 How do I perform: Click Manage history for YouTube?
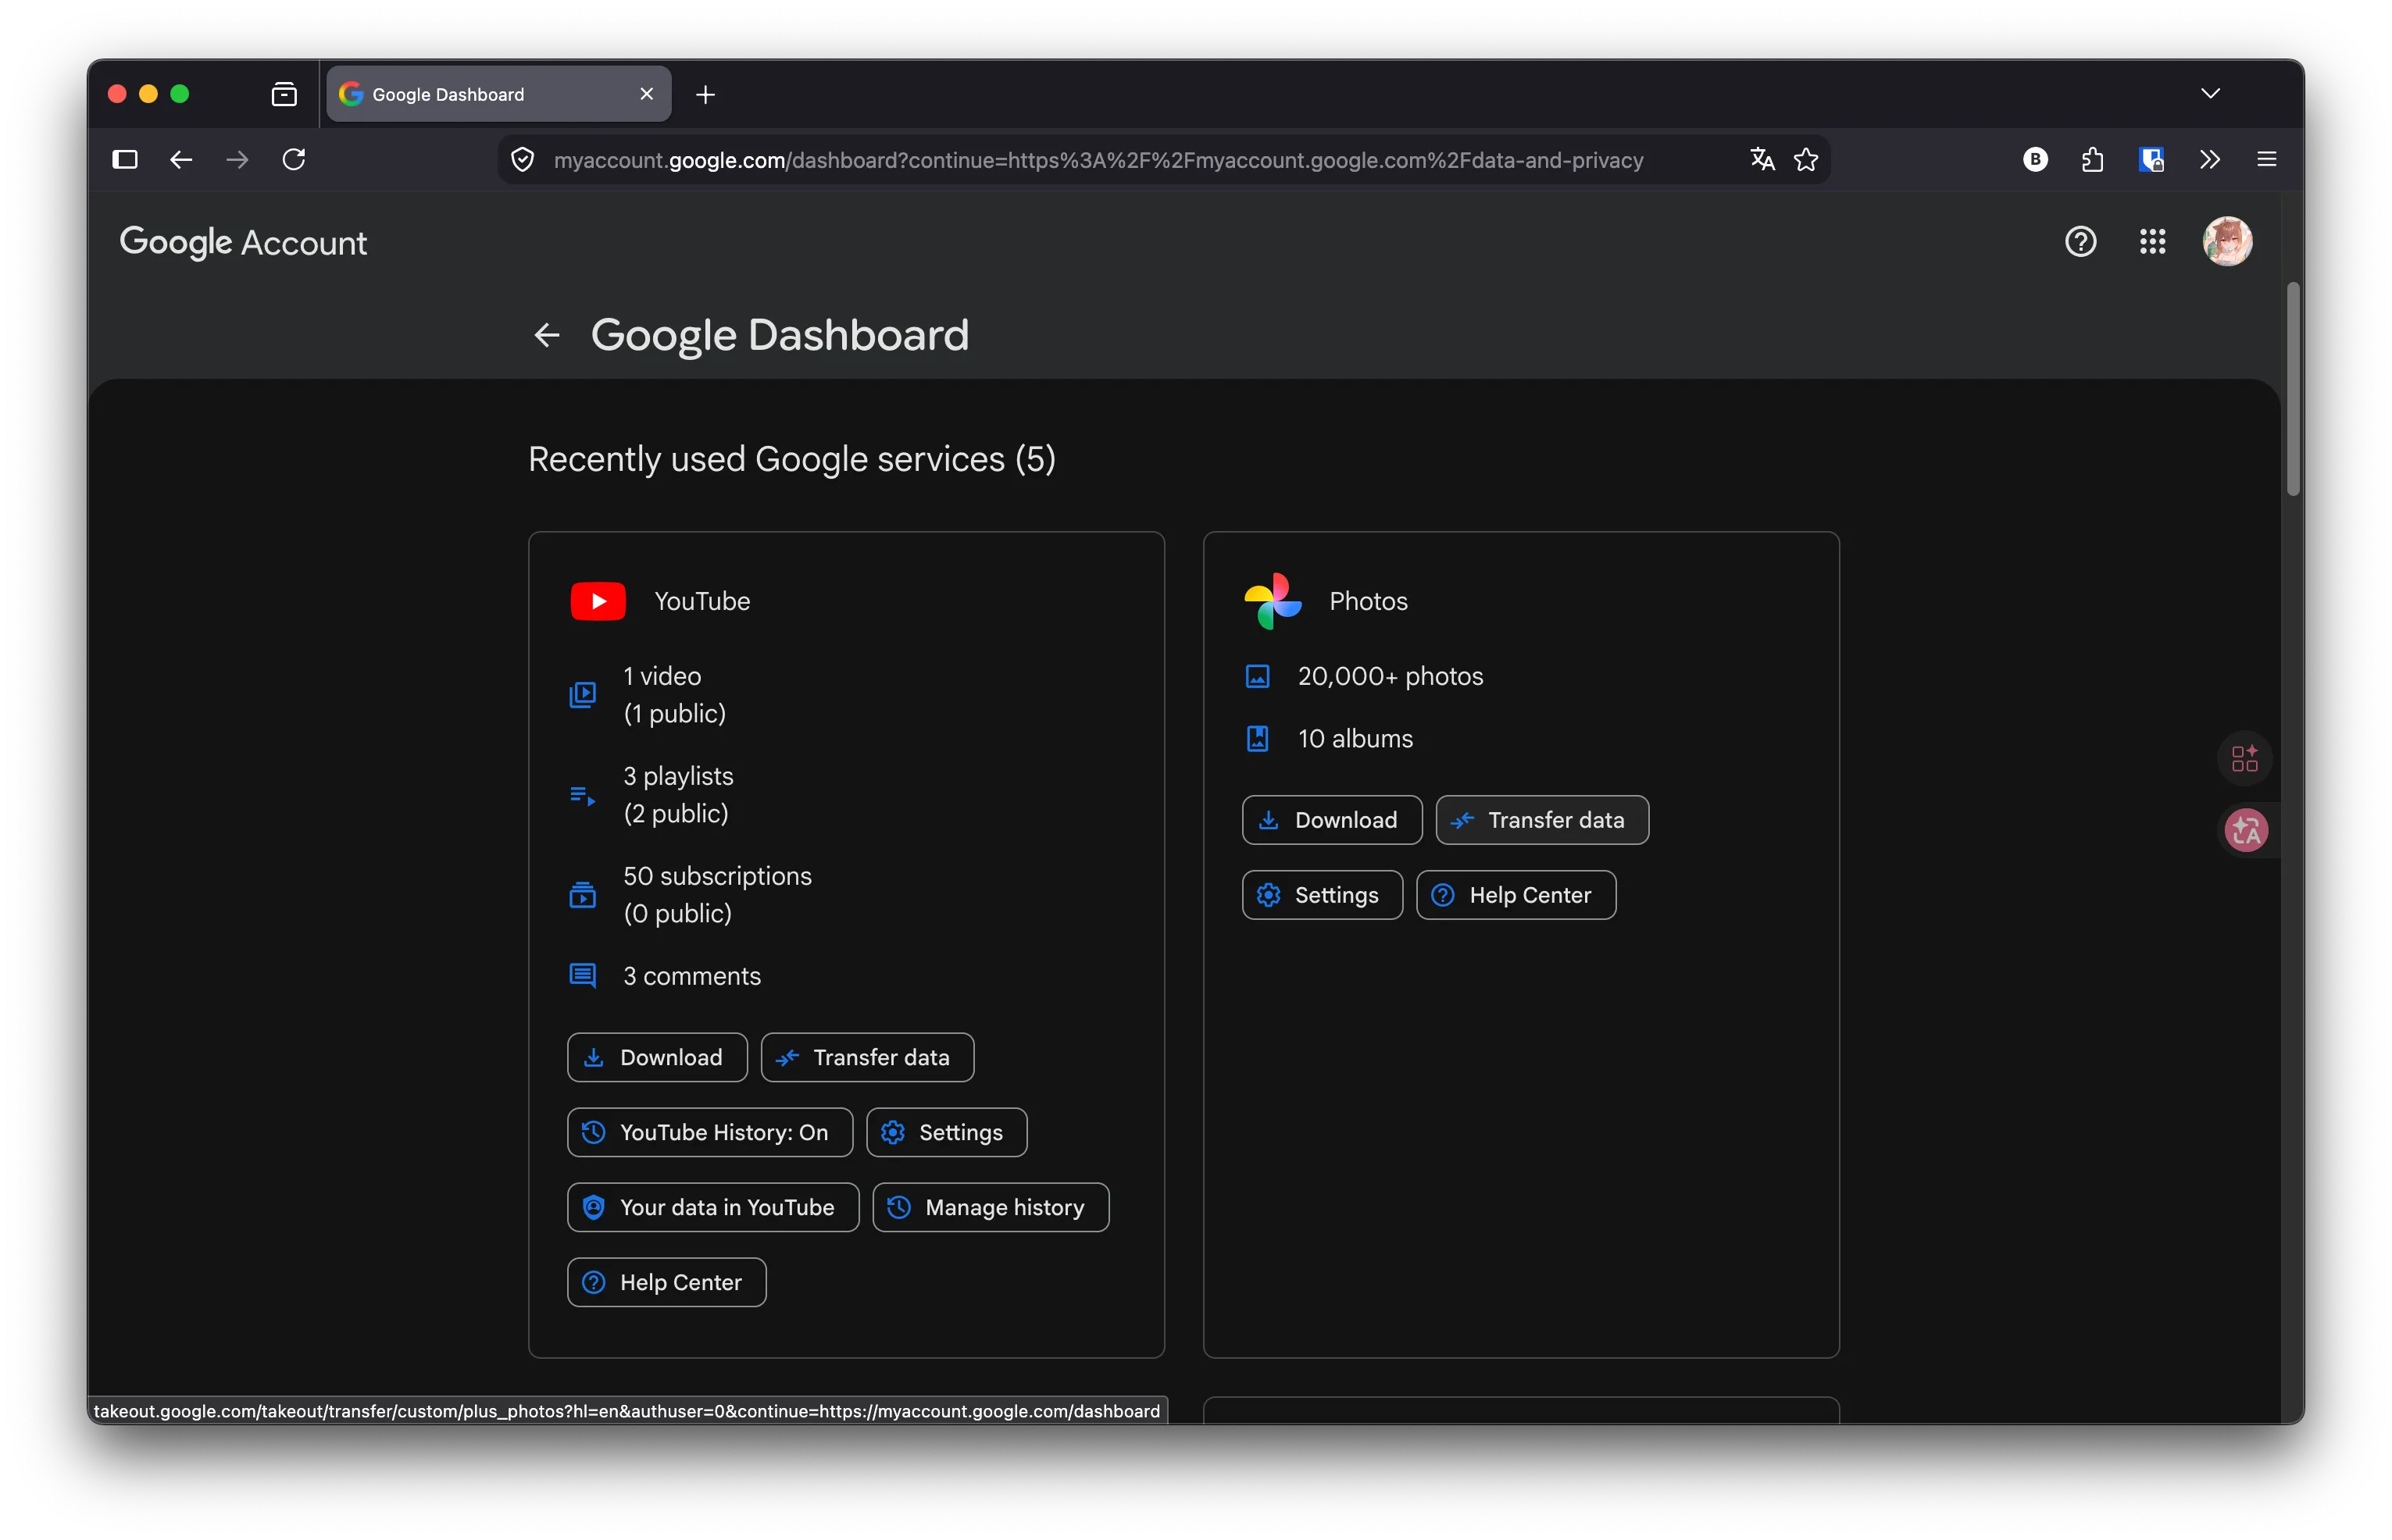991,1208
